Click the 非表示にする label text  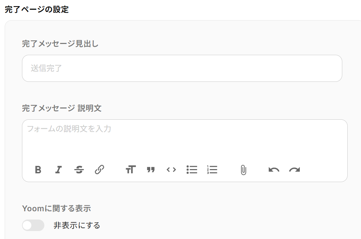[77, 226]
